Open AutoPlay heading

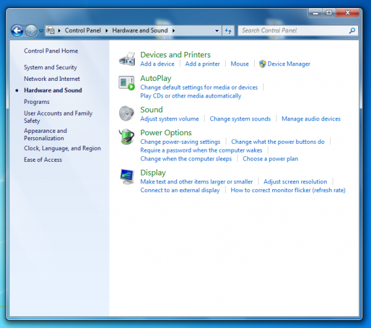pyautogui.click(x=156, y=78)
